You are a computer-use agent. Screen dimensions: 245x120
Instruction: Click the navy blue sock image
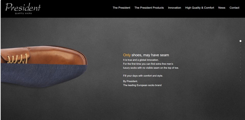click(44, 76)
